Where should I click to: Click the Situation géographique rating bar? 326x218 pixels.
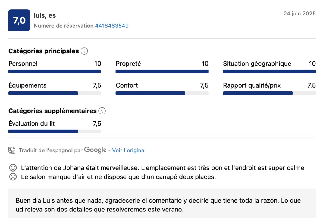pos(269,71)
